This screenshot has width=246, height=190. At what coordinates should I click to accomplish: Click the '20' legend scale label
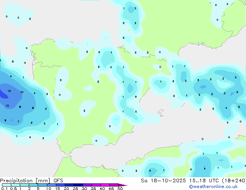66,188
